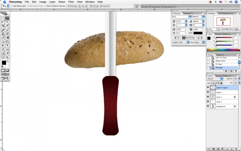The height and width of the screenshot is (151, 241).
Task: Toggle the Show Transform Controls checkbox
Action: (45, 6)
